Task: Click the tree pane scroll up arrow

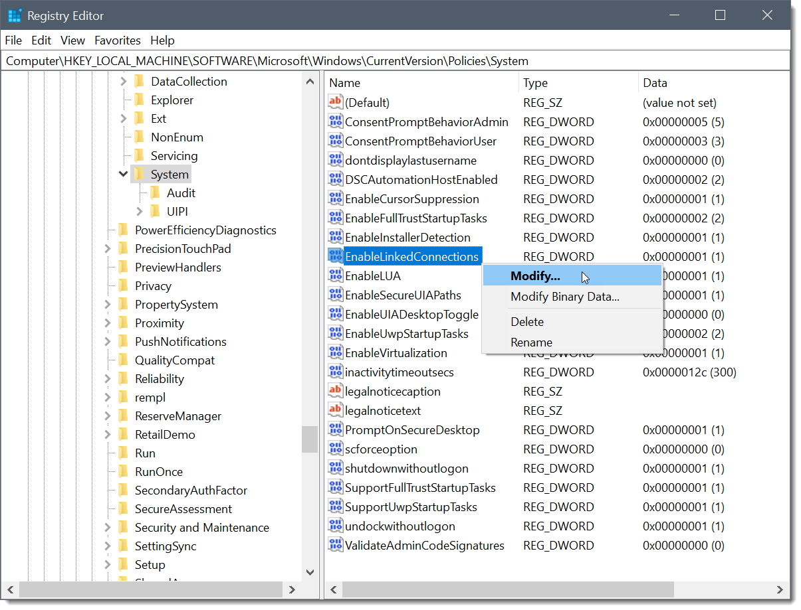Action: 310,82
